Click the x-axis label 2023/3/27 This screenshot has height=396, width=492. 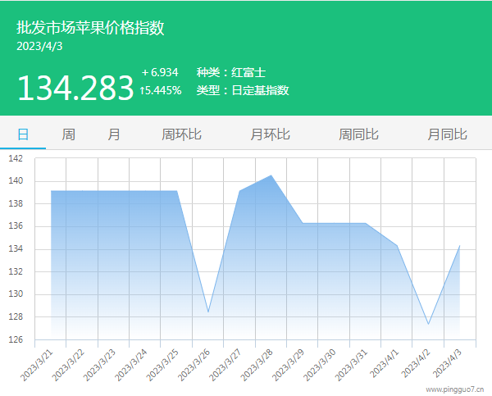click(x=225, y=365)
